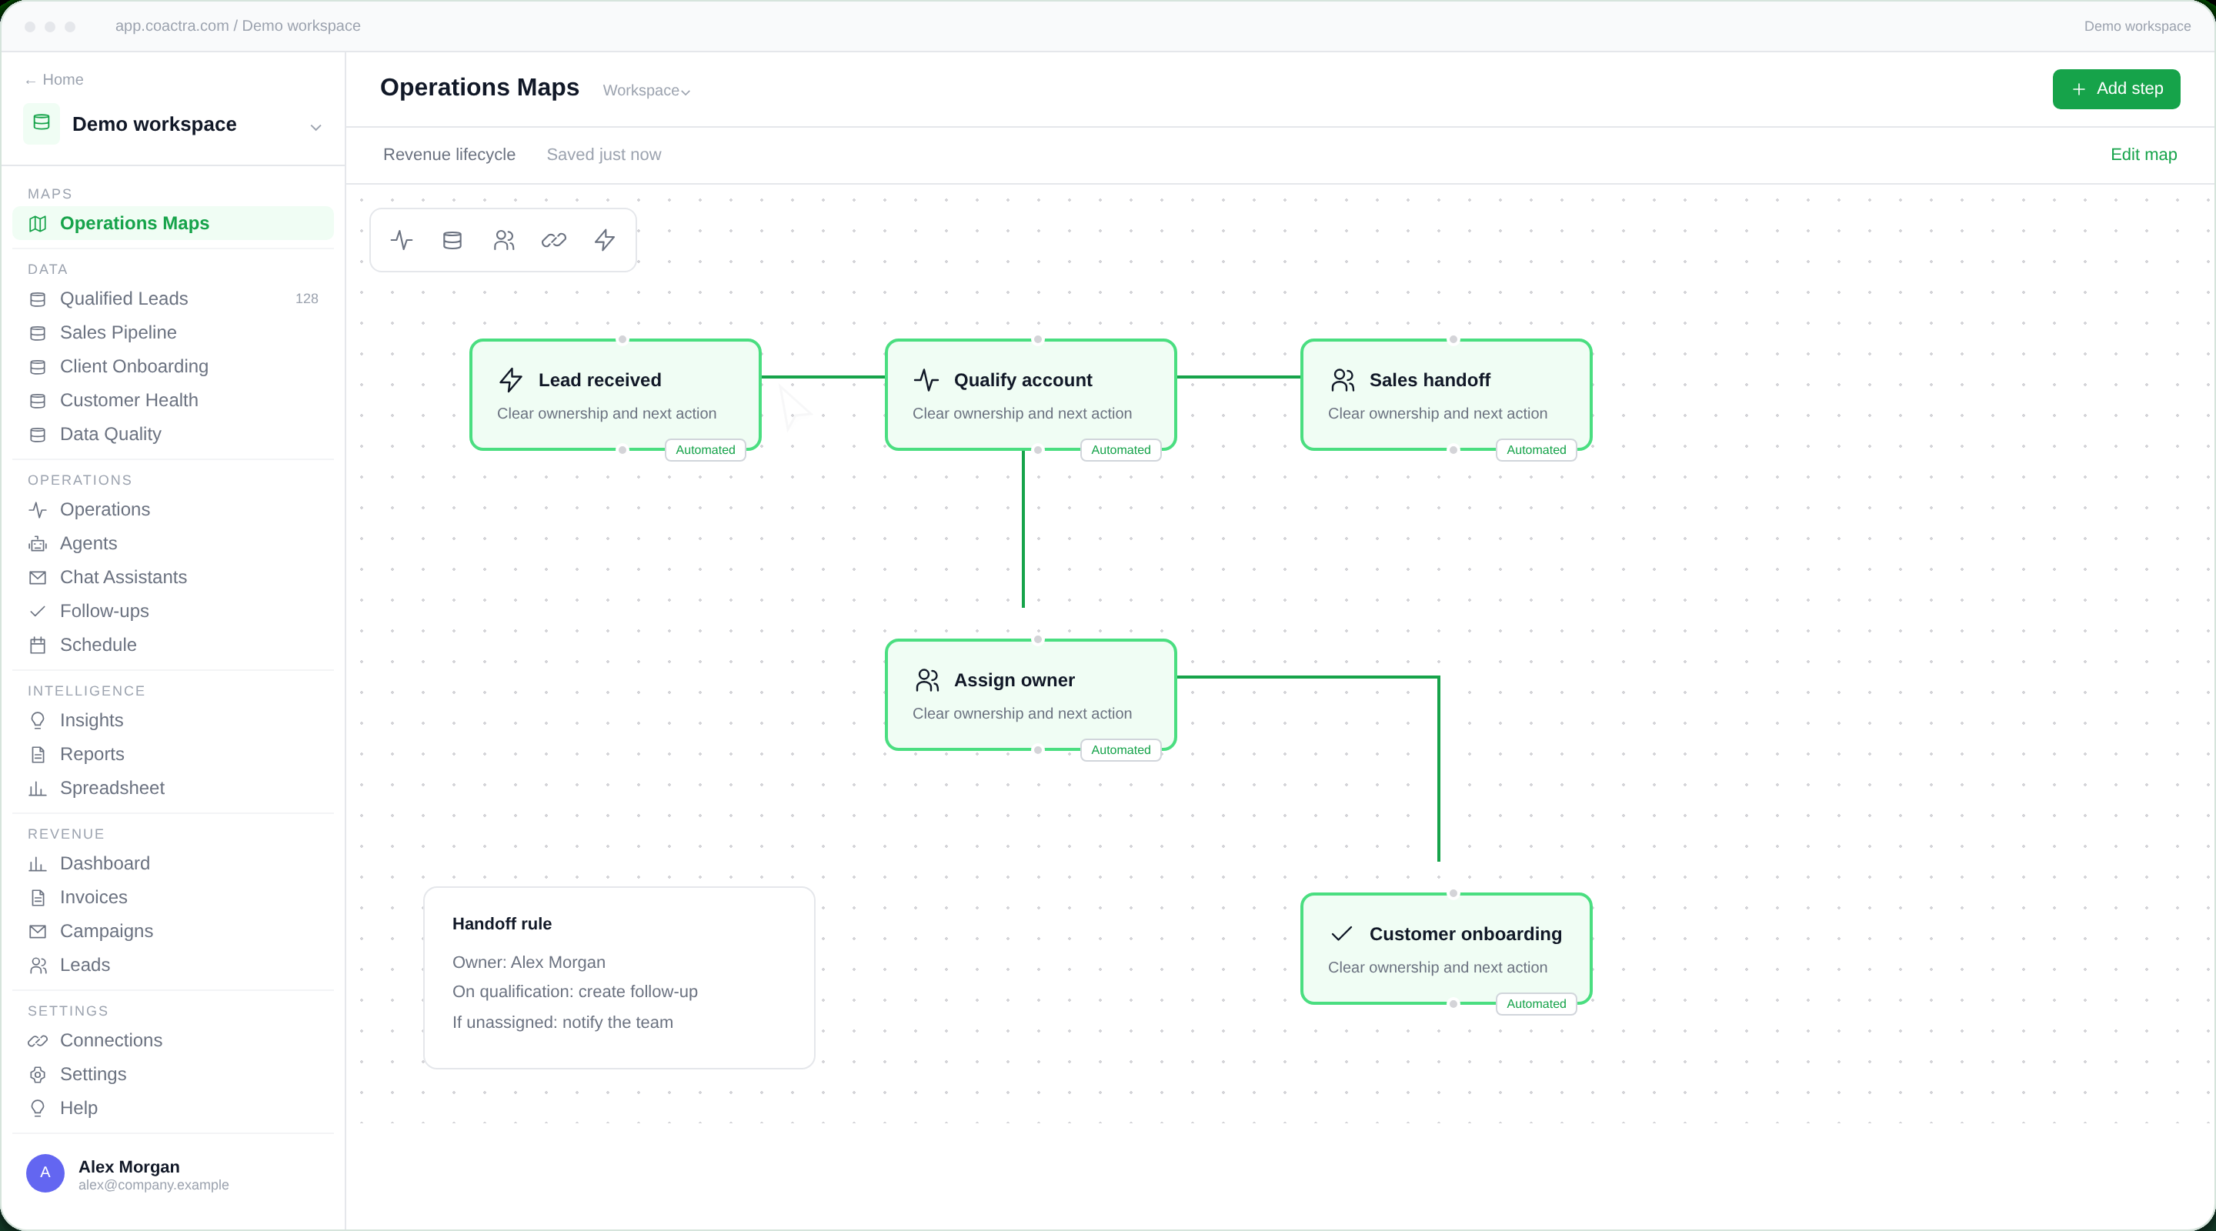Select the people tool in canvas toolbar
Viewport: 2216px width, 1231px height.
[x=503, y=240]
